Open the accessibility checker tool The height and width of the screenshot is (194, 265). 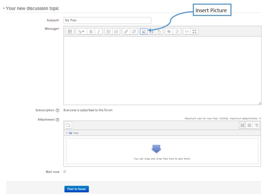(169, 31)
